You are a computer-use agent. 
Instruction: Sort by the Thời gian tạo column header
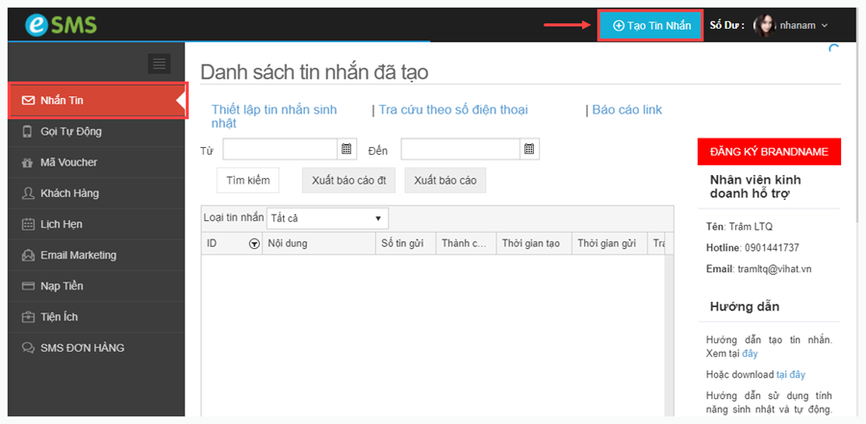534,243
